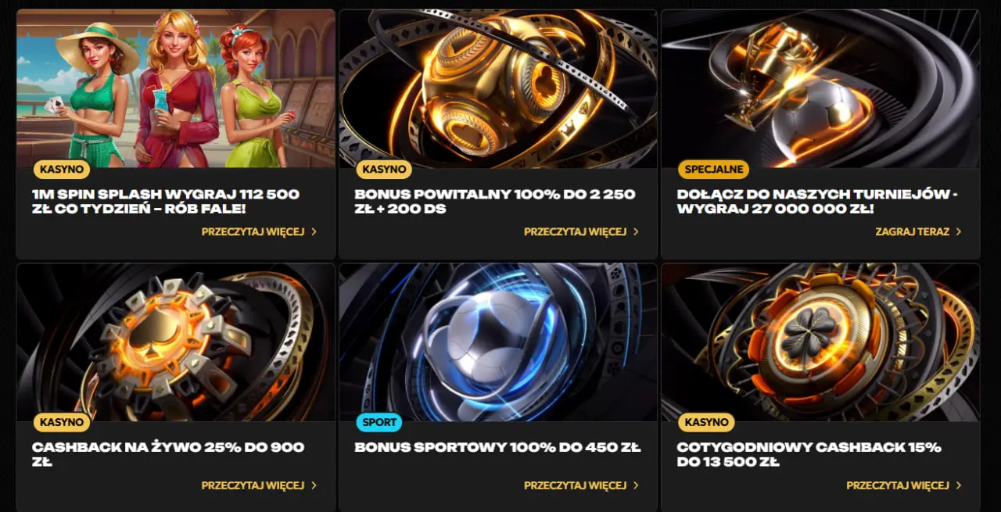Select the Kasyno tag on weekly cashback card

coord(706,422)
